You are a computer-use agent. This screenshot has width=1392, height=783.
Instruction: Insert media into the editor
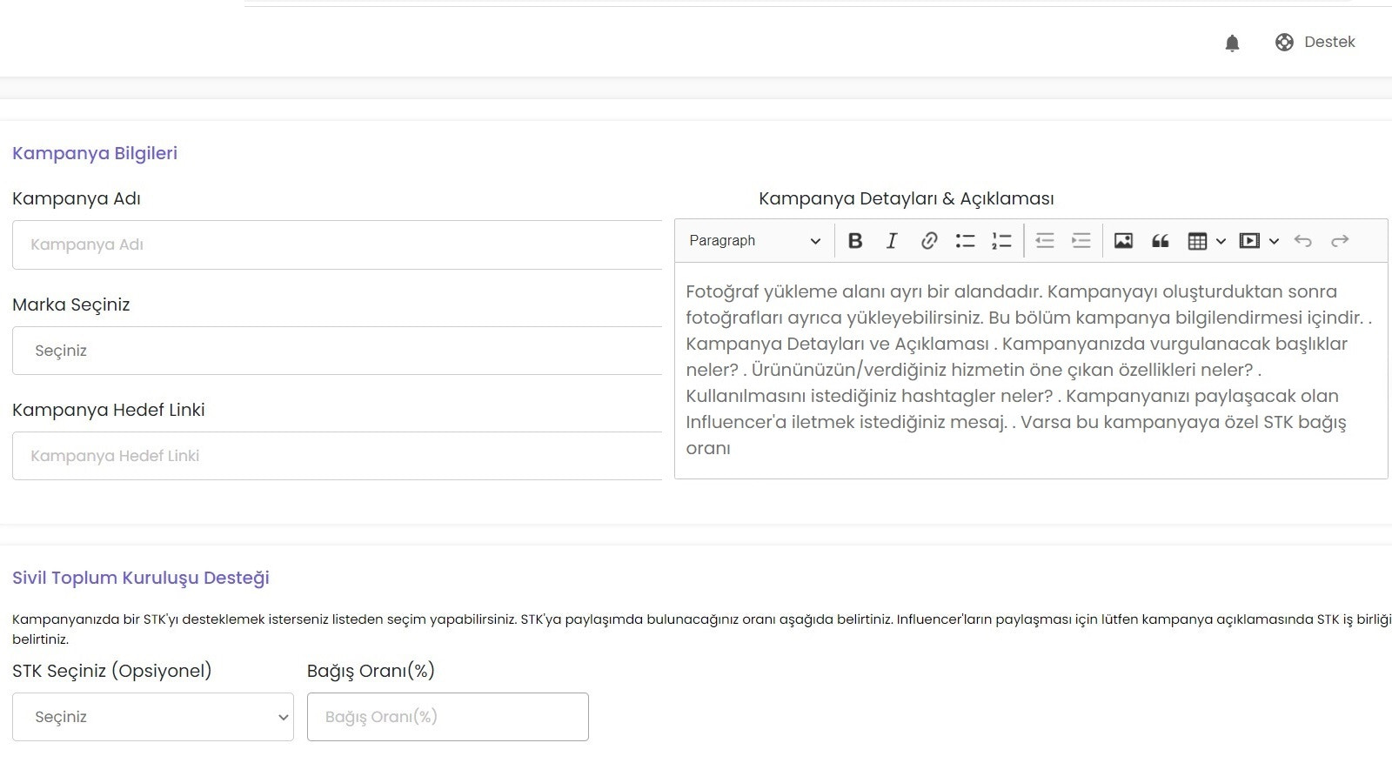1249,241
